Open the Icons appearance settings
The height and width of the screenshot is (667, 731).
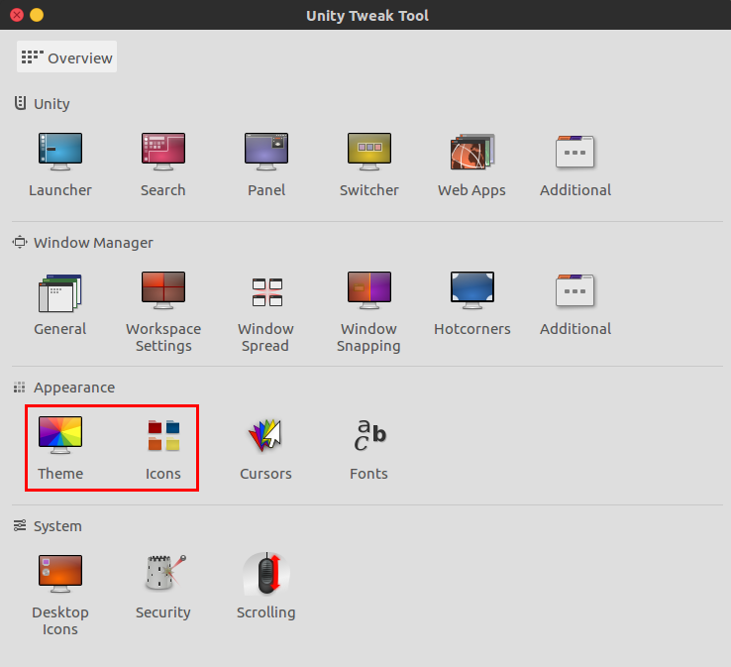(x=163, y=435)
